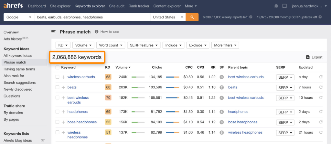This screenshot has width=331, height=144.
Task: Open the notifications bell icon
Action: [276, 6]
